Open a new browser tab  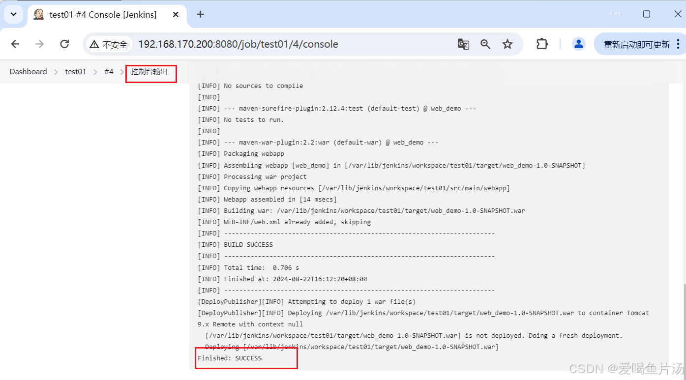(200, 14)
